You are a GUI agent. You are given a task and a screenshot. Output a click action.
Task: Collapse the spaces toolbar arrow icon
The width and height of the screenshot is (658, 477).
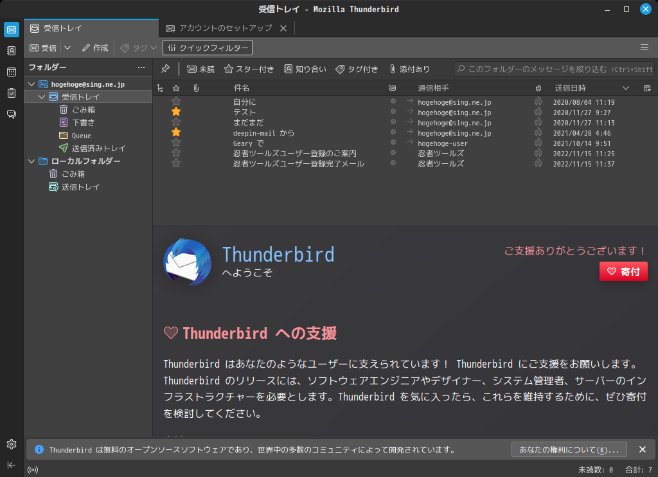(12, 465)
